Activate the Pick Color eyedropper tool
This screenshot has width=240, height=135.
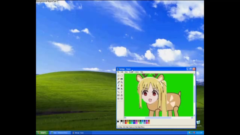click(x=118, y=82)
